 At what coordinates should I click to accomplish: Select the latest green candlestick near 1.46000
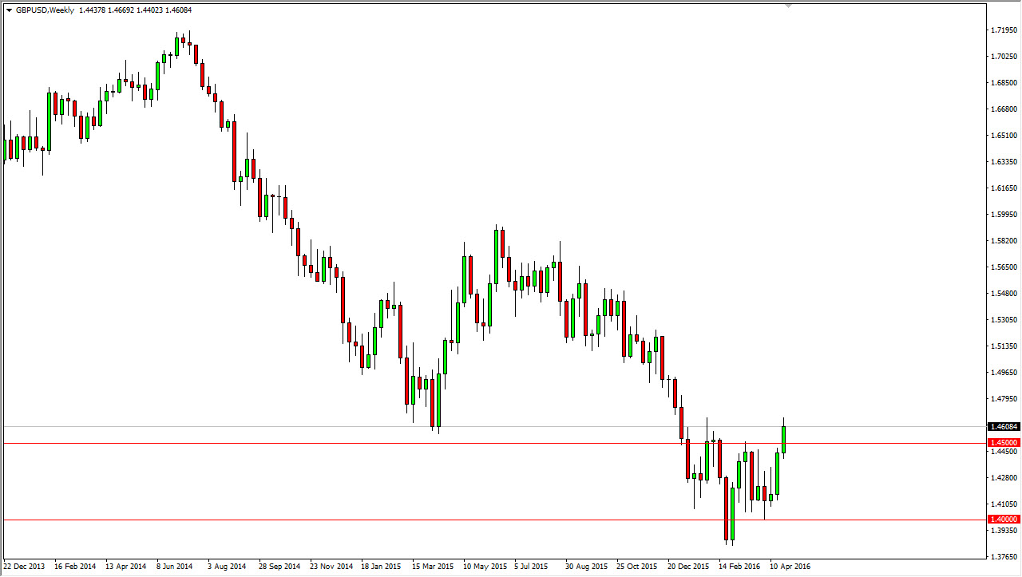[782, 439]
